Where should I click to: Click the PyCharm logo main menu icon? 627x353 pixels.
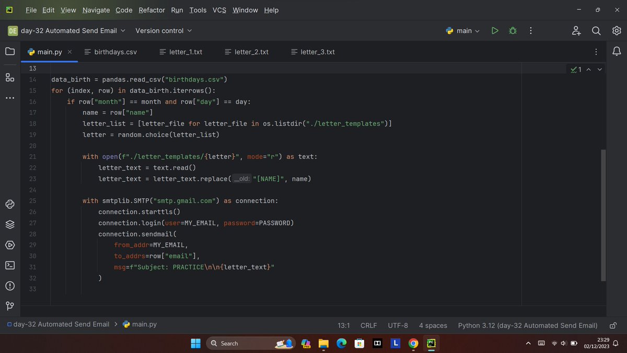10,10
